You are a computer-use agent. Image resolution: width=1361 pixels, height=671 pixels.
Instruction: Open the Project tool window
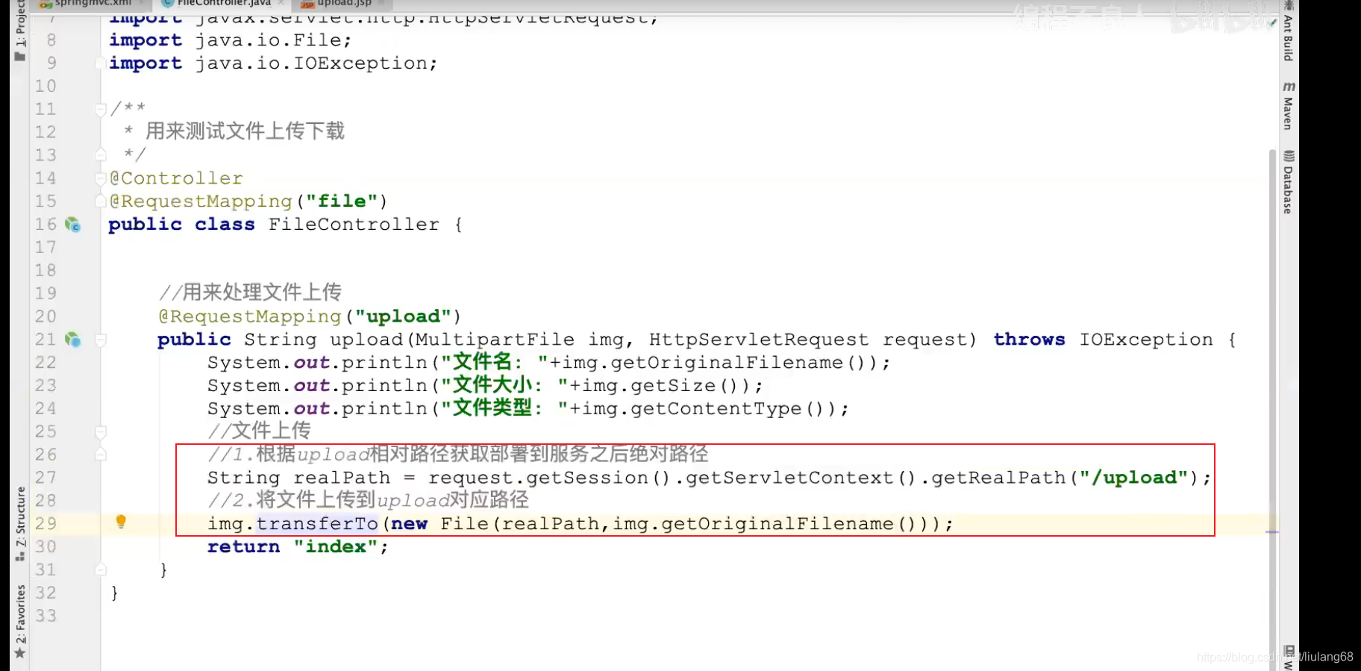click(20, 30)
